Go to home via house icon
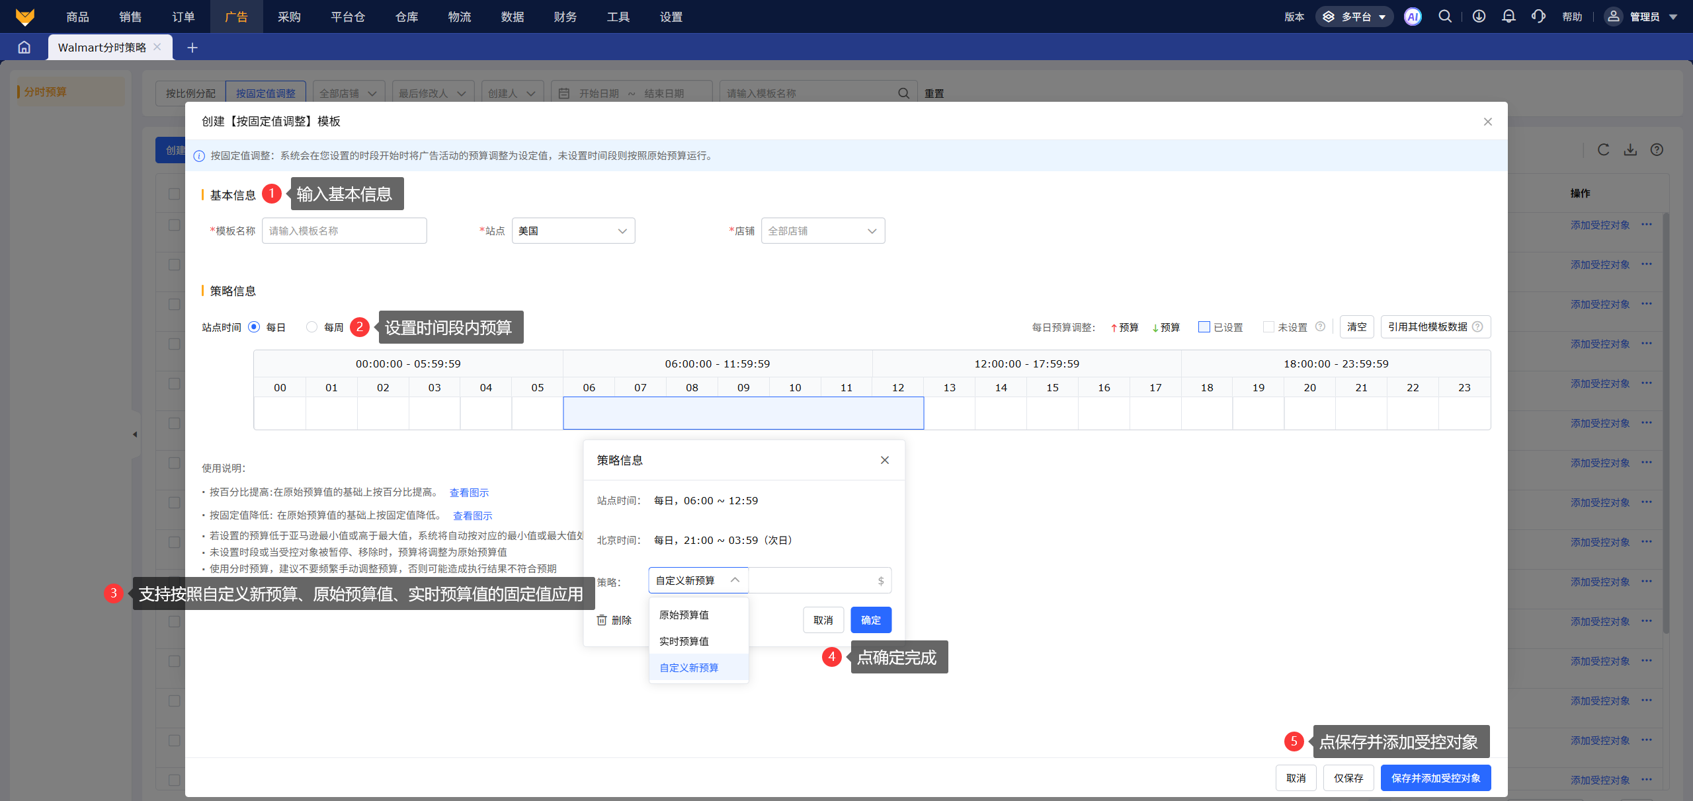The image size is (1693, 801). [24, 48]
